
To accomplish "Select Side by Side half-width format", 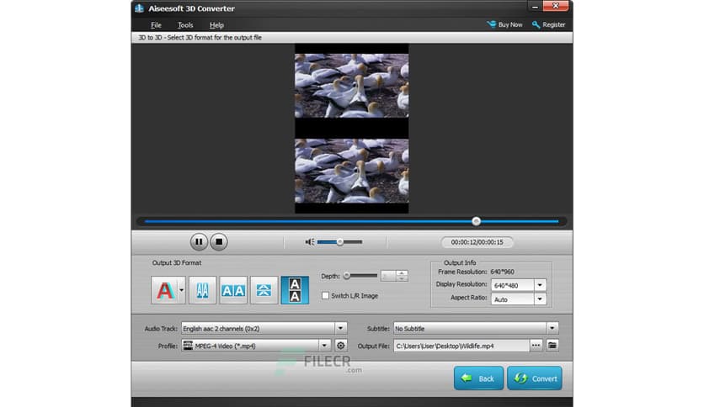I will [x=202, y=290].
